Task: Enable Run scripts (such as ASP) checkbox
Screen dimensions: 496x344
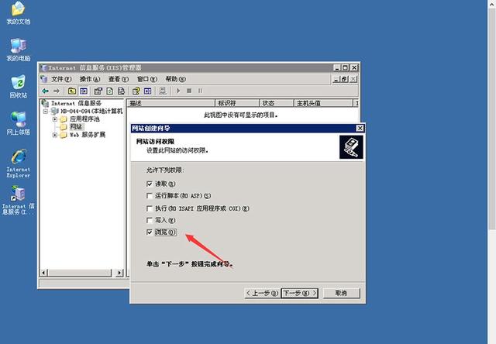Action: pos(150,196)
